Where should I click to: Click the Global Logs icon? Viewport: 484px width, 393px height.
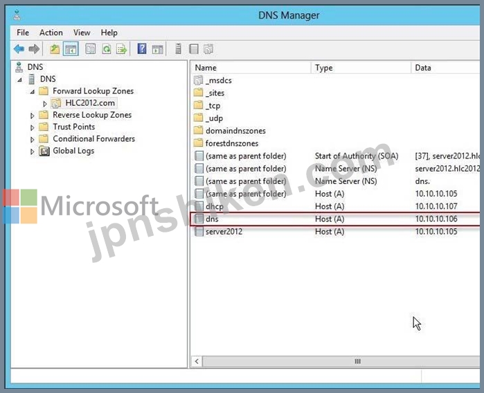click(x=44, y=151)
